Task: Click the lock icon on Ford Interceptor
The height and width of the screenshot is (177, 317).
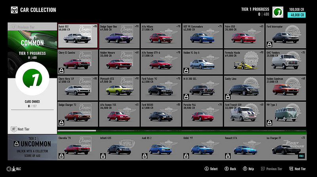Action: click(269, 44)
